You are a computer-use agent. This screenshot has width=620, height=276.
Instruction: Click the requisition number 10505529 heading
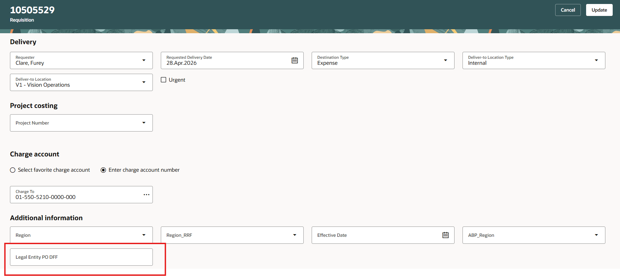pos(32,10)
